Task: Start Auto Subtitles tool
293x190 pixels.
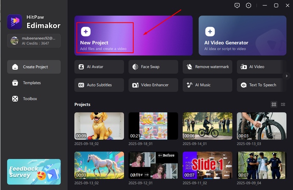Action: 99,85
